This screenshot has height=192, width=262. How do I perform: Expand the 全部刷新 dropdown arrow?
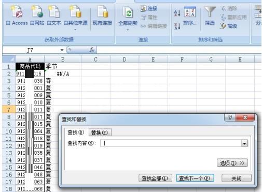click(128, 30)
